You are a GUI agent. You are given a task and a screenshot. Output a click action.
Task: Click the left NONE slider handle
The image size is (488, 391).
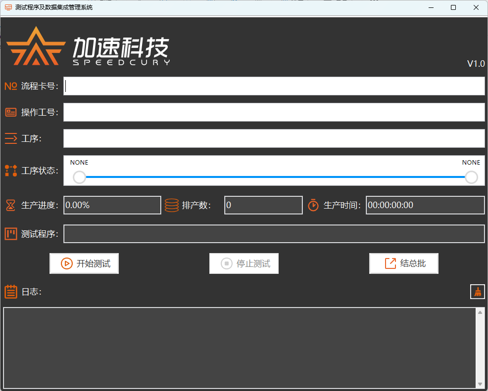[x=79, y=177]
